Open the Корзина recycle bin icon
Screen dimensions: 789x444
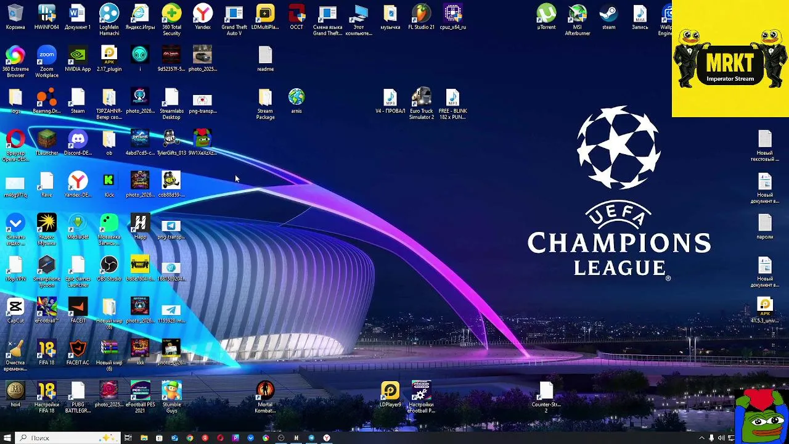coord(15,17)
